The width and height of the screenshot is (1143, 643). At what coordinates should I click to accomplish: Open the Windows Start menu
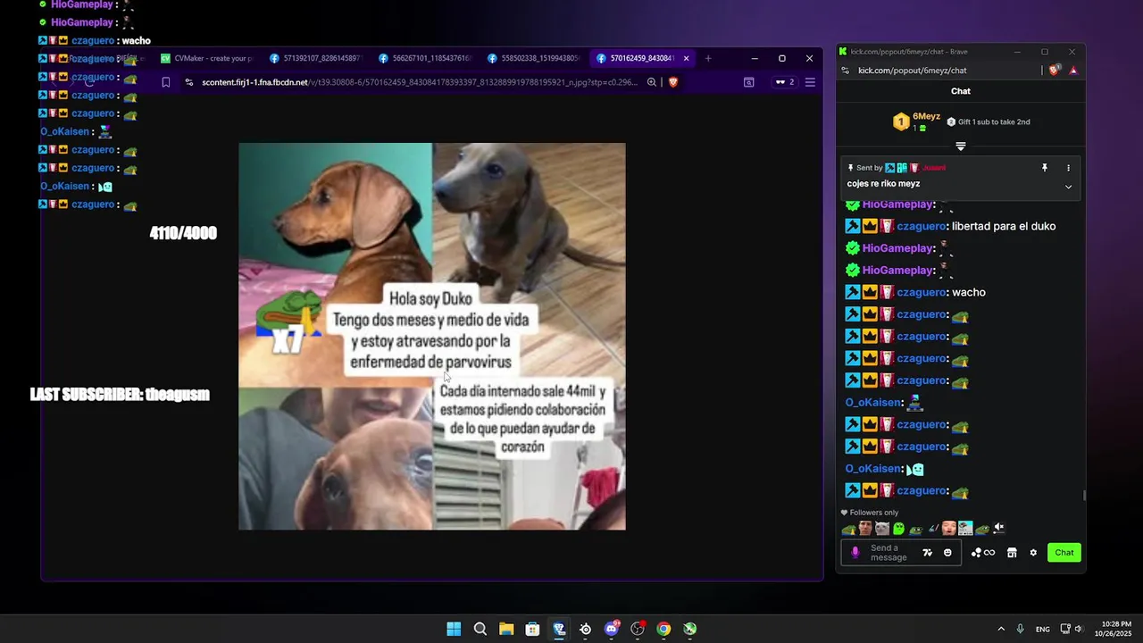click(x=454, y=629)
